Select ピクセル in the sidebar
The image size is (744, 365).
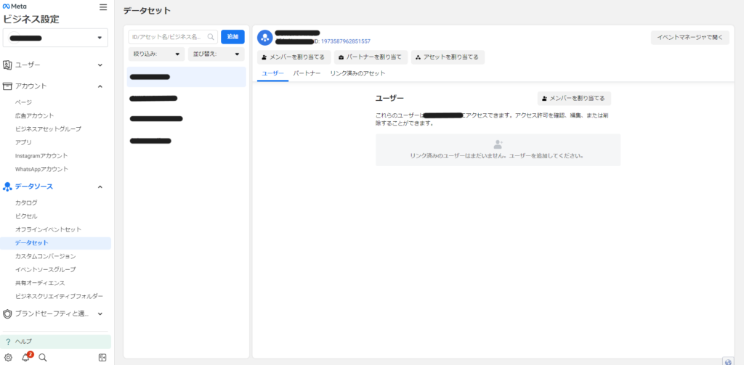[26, 216]
